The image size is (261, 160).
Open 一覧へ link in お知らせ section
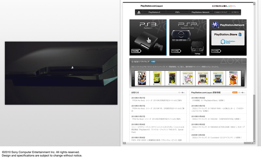[x=182, y=93]
